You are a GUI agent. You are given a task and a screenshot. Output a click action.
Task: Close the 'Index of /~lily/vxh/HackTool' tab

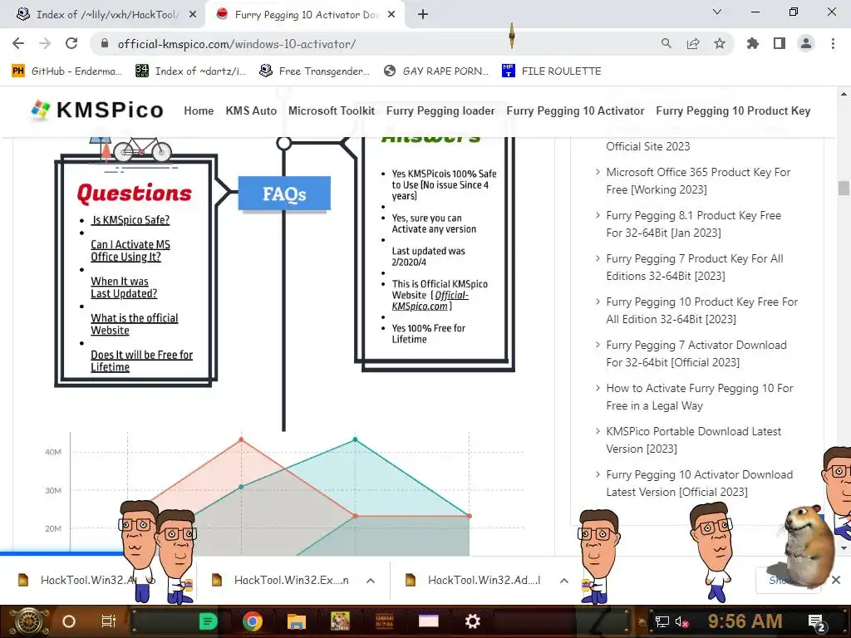193,15
